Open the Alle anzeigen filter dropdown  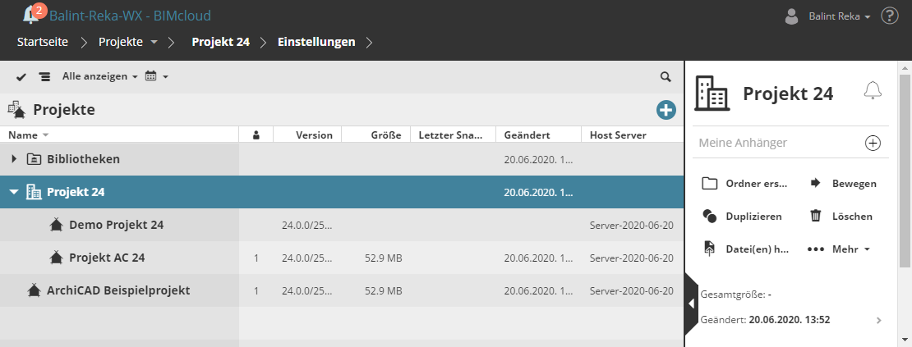point(99,76)
